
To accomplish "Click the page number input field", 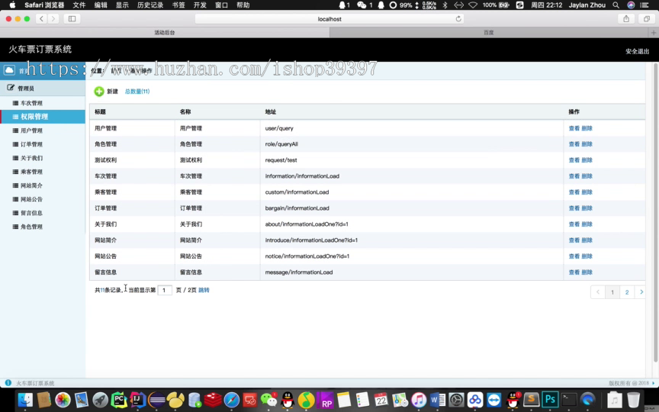I will [x=165, y=290].
